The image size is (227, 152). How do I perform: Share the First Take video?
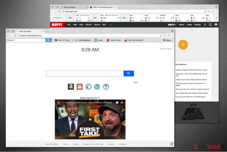pyautogui.click(x=122, y=103)
